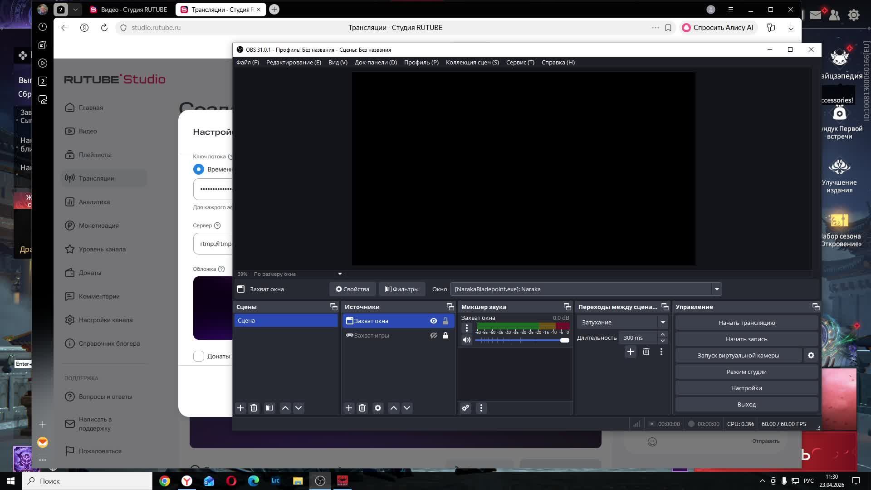Open virtual camera settings gear
Viewport: 871px width, 490px height.
811,355
